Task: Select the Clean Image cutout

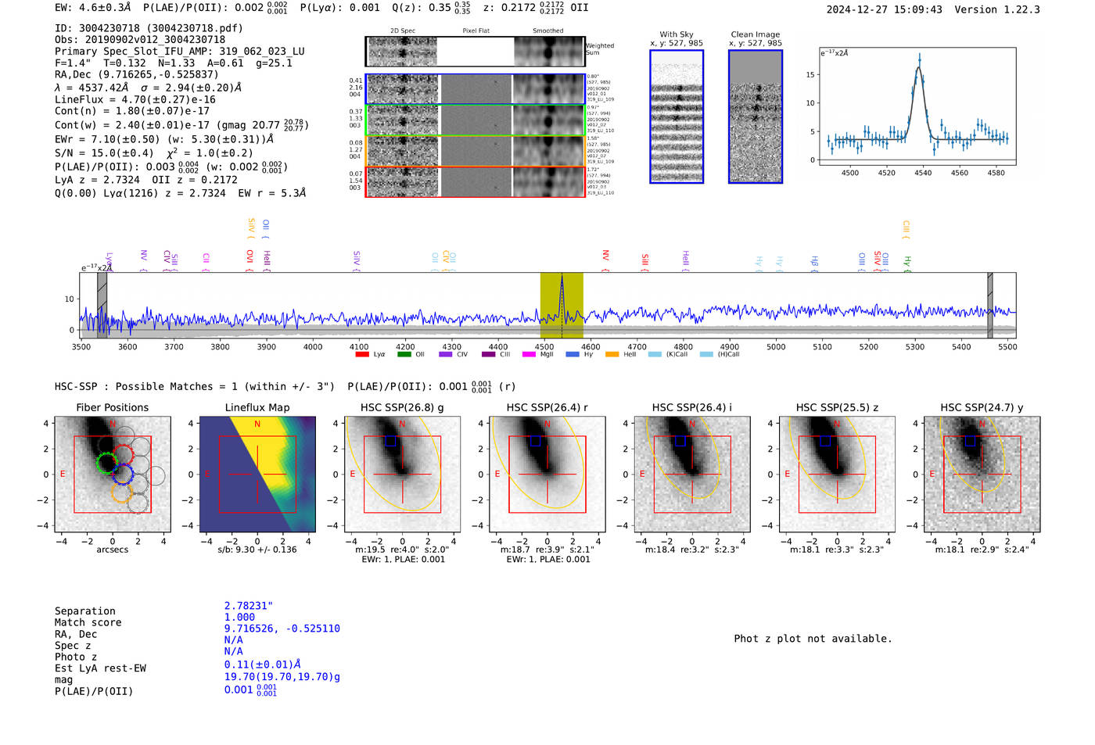Action: click(756, 116)
